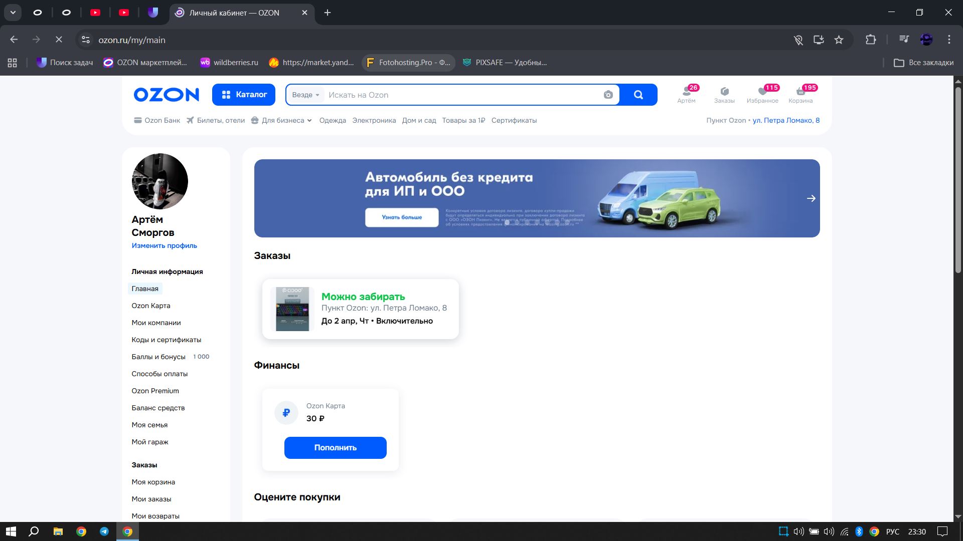The height and width of the screenshot is (541, 963).
Task: Expand the Для бизнеса menu
Action: [283, 120]
